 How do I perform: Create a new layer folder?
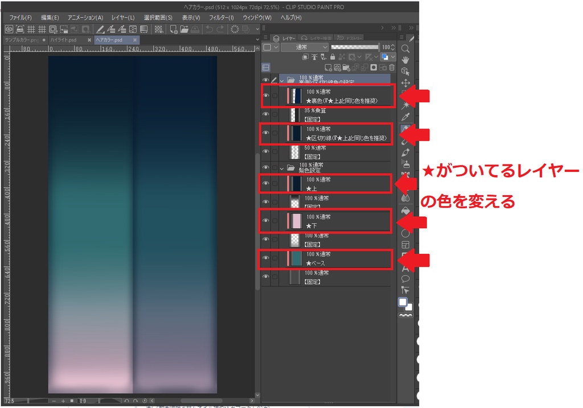click(x=346, y=67)
